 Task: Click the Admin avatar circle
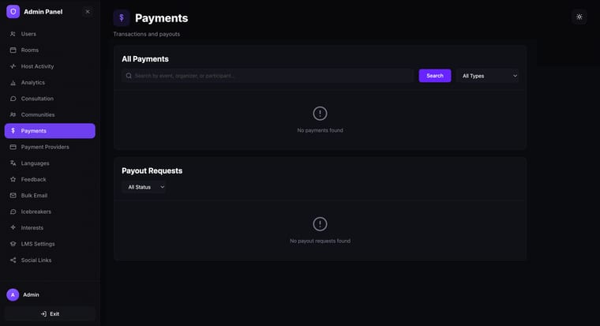point(13,294)
